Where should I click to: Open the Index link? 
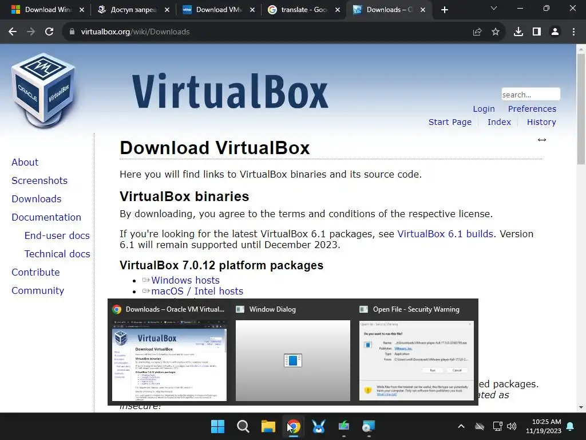click(499, 122)
